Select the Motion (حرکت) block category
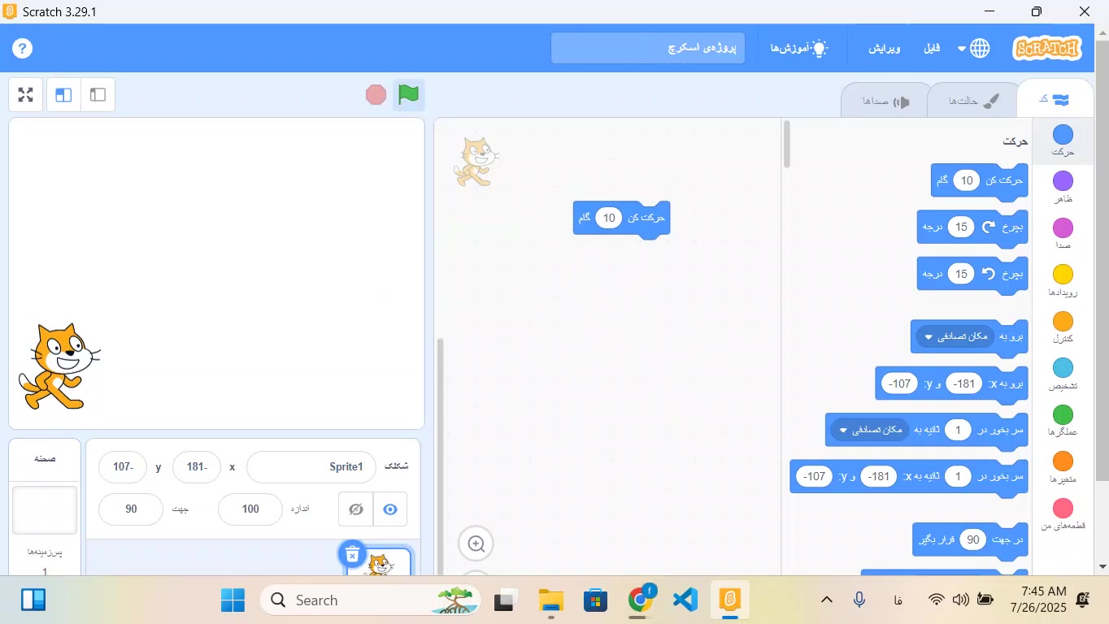This screenshot has height=624, width=1109. point(1063,141)
